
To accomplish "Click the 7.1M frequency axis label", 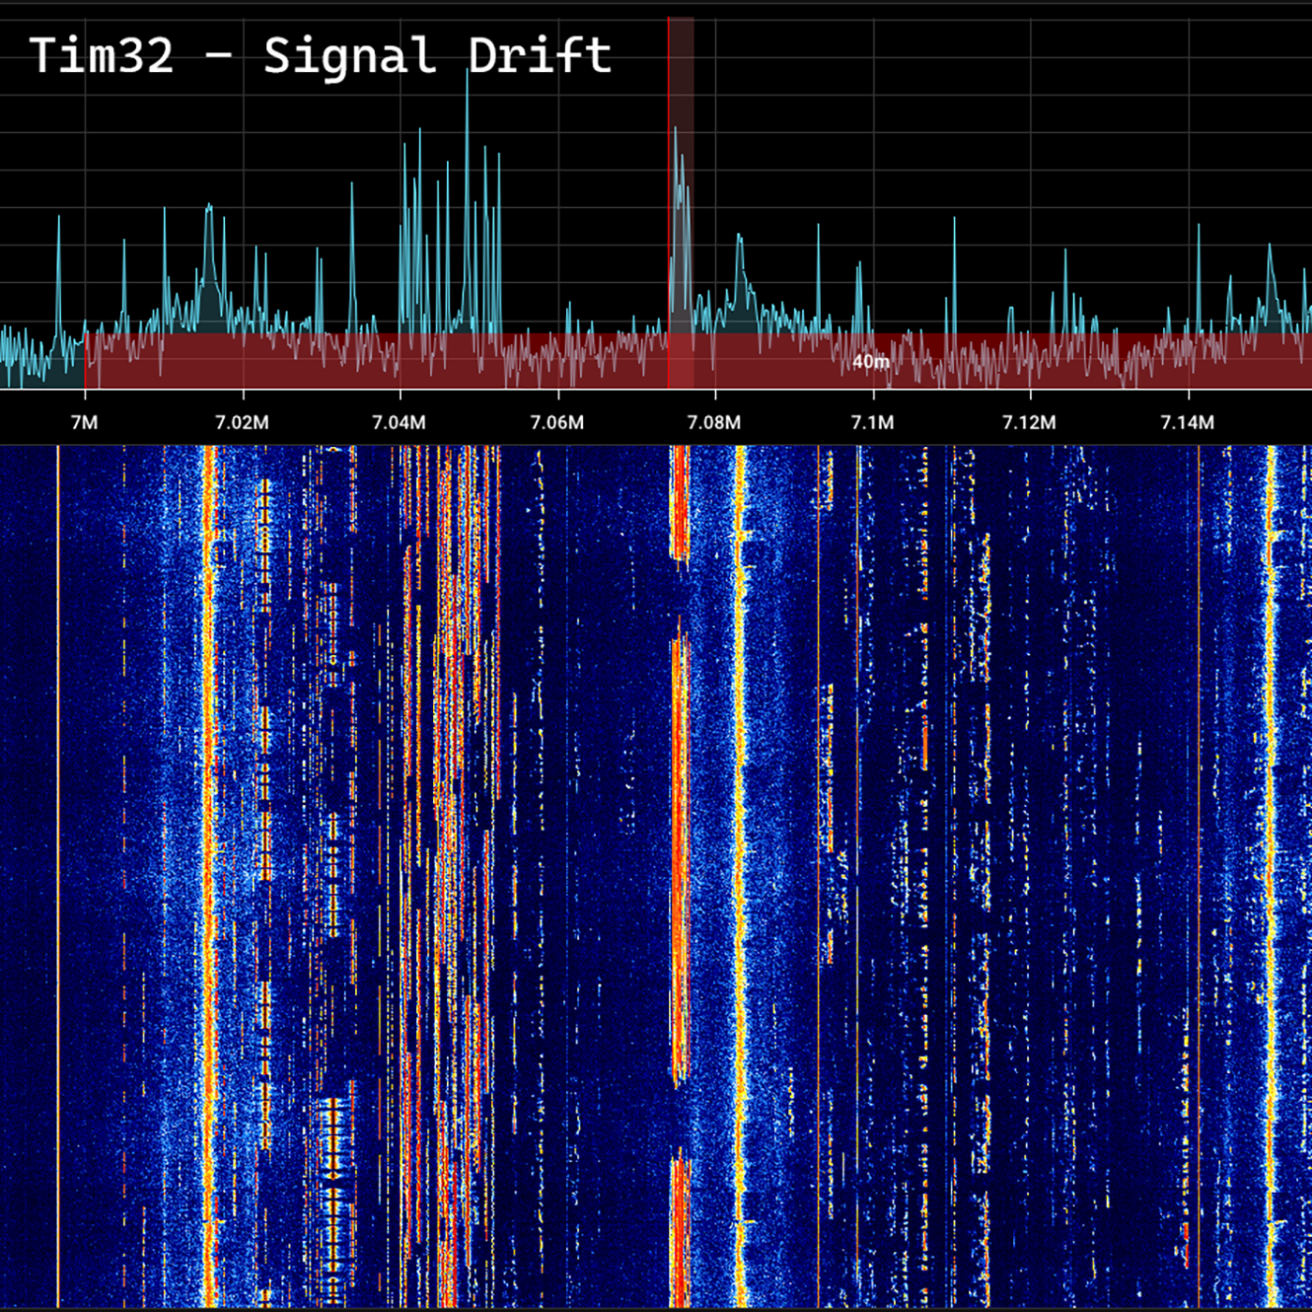I will coord(872,423).
